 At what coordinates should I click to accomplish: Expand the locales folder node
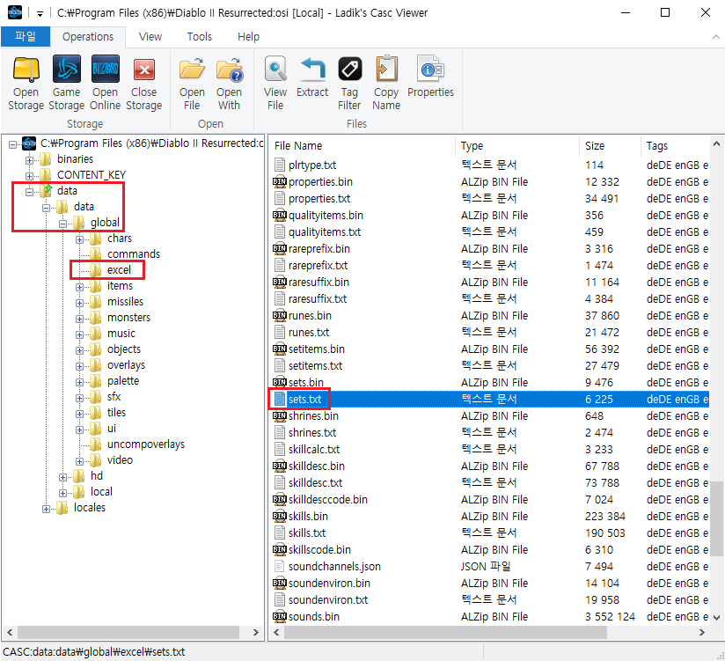pos(47,509)
